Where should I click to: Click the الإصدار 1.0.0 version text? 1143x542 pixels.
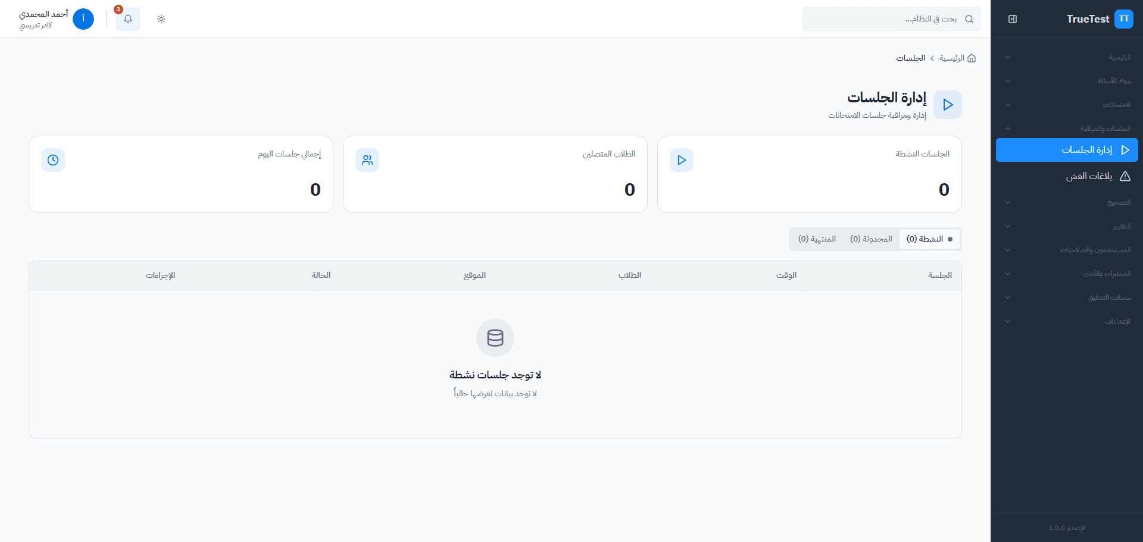tap(1067, 528)
